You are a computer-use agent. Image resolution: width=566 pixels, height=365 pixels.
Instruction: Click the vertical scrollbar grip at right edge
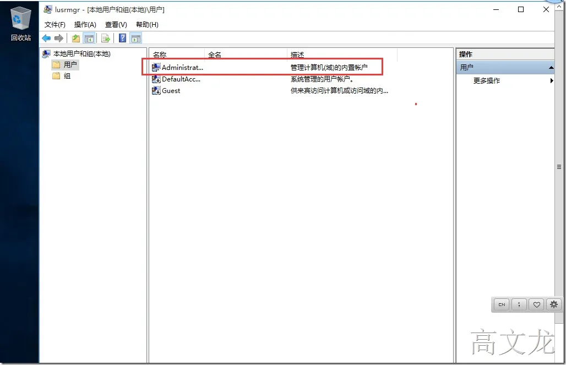559,167
